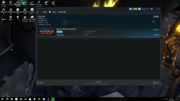
Task: Show hidden system tray icons
Action: point(163,99)
